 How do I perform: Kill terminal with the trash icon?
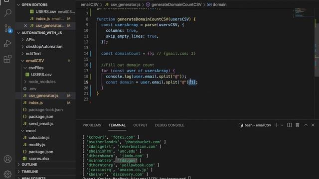tap(298, 125)
